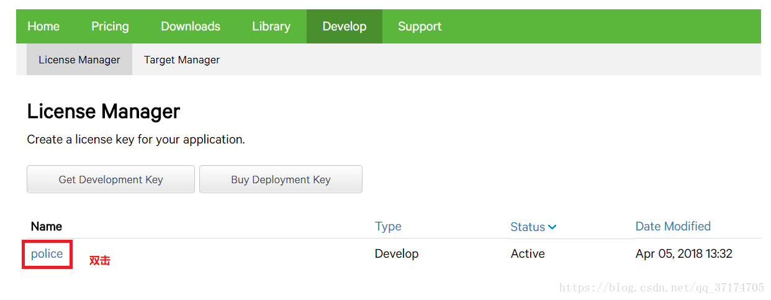This screenshot has height=300, width=771.
Task: Switch to the Target Manager sub-tab
Action: click(x=182, y=60)
